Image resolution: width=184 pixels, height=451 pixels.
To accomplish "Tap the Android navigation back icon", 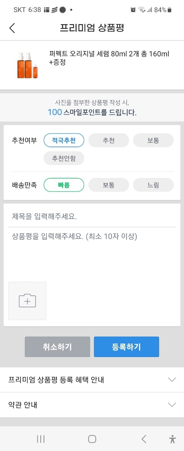I will point(144,439).
